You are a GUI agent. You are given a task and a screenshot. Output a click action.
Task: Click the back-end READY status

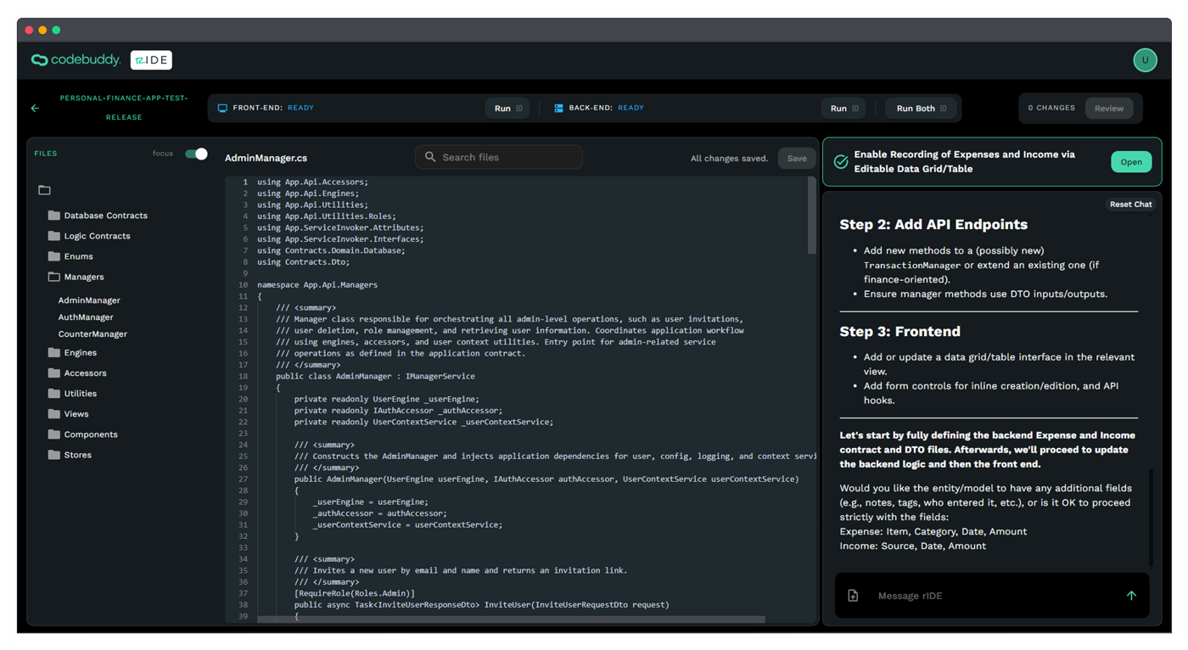point(630,108)
